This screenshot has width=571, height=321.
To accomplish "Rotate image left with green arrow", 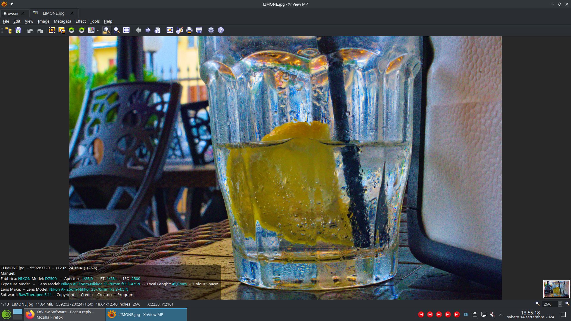I will 71,30.
